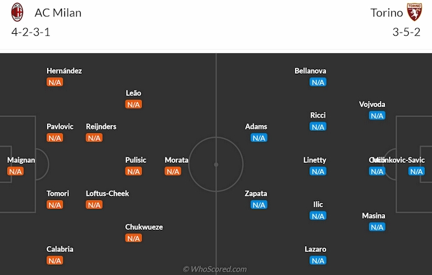Click the AC Milan 4-2-3-1 formation label
The image size is (432, 275).
[x=31, y=33]
